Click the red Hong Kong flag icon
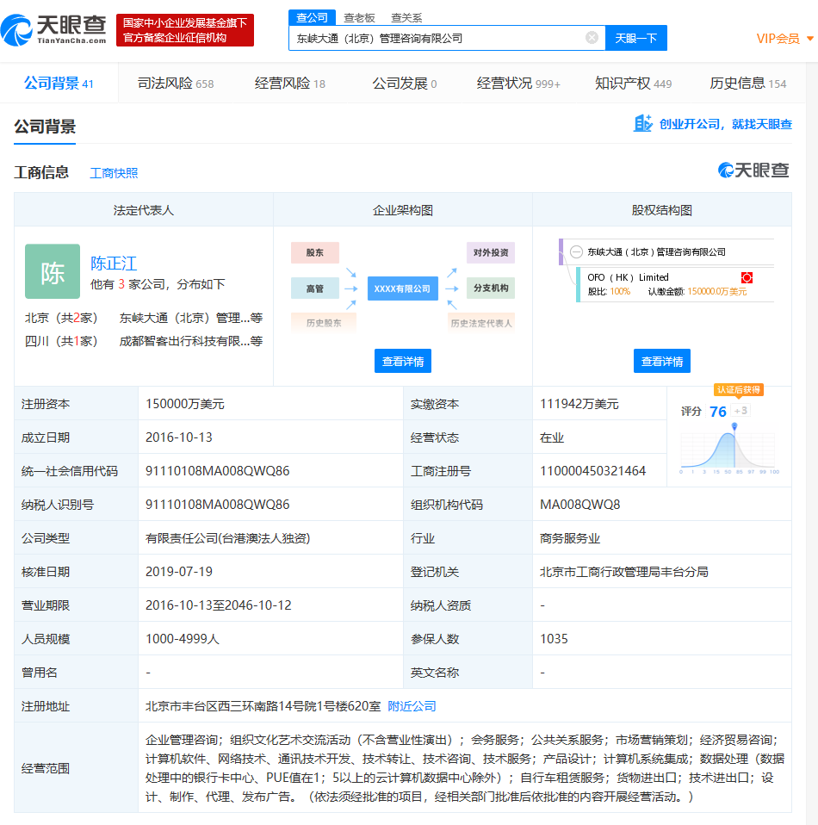 747,278
